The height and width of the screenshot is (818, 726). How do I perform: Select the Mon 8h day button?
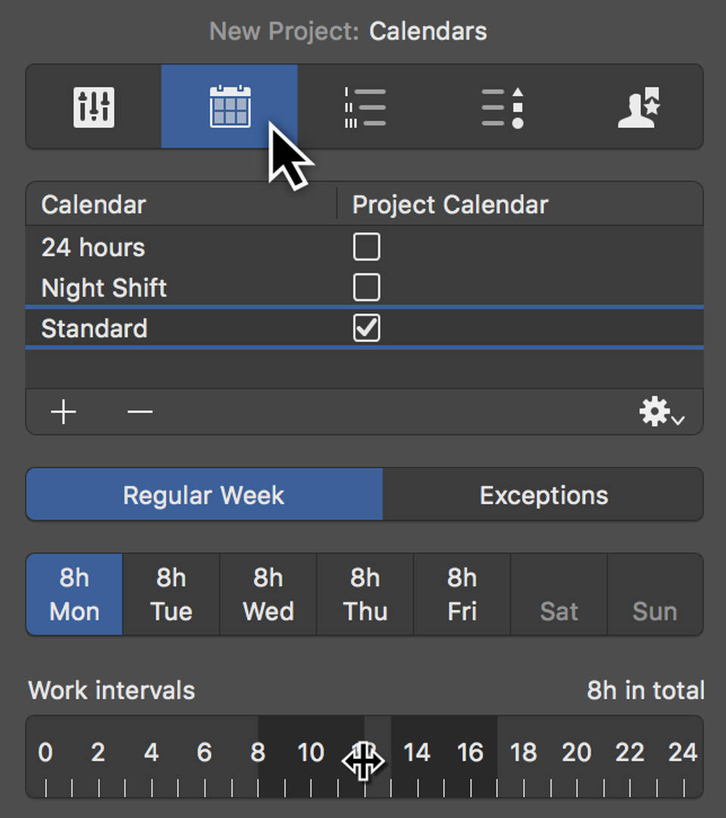(73, 594)
